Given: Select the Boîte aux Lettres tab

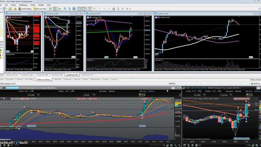Looking at the screenshot, I should click(44, 80).
